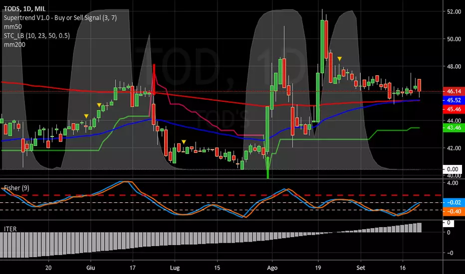Click the 52.00 price axis tick
The height and width of the screenshot is (274, 465).
pos(454,11)
